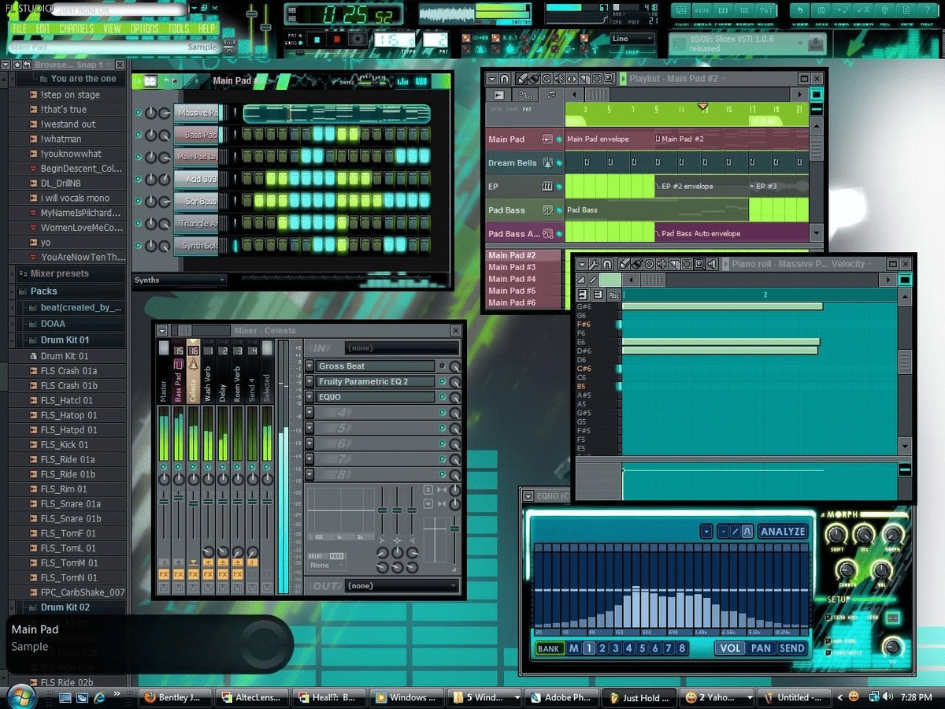Select the Mute tool in the Playlist
This screenshot has height=709, width=945.
click(x=559, y=79)
